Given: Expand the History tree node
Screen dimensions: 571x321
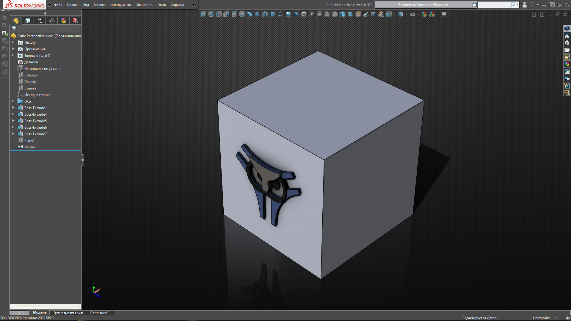Looking at the screenshot, I should [x=13, y=43].
